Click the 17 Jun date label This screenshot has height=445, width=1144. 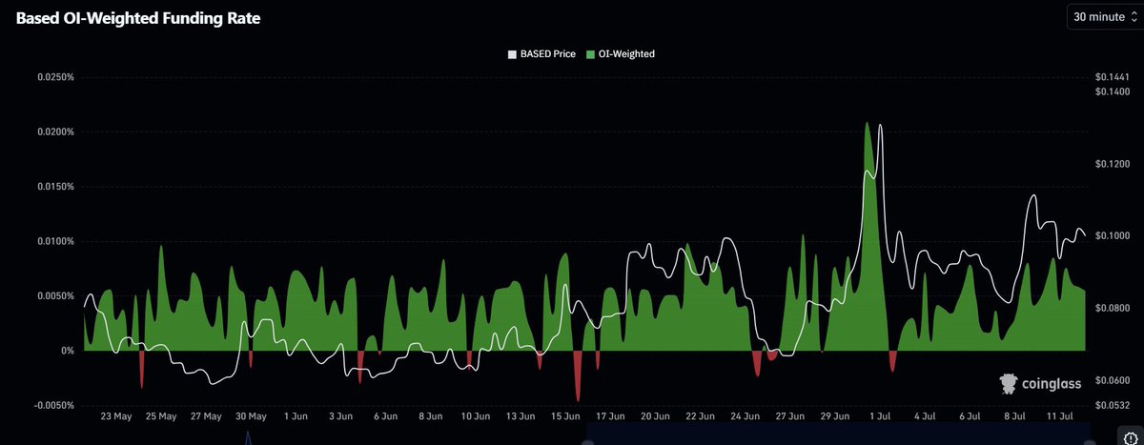(x=610, y=416)
